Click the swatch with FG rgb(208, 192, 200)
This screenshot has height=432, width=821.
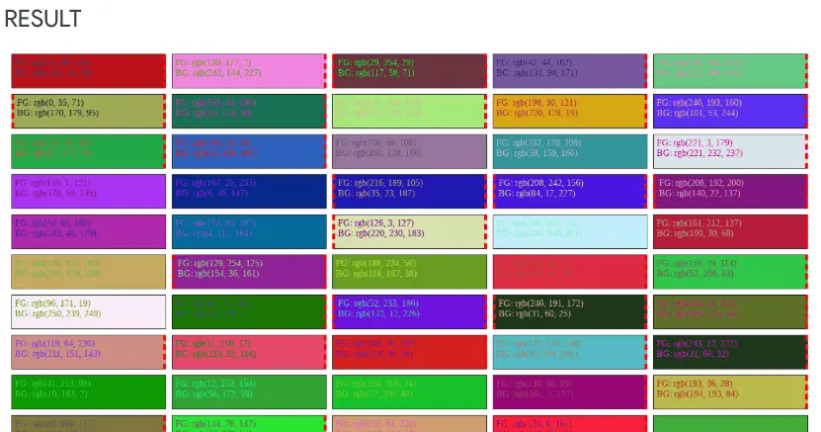(x=730, y=191)
